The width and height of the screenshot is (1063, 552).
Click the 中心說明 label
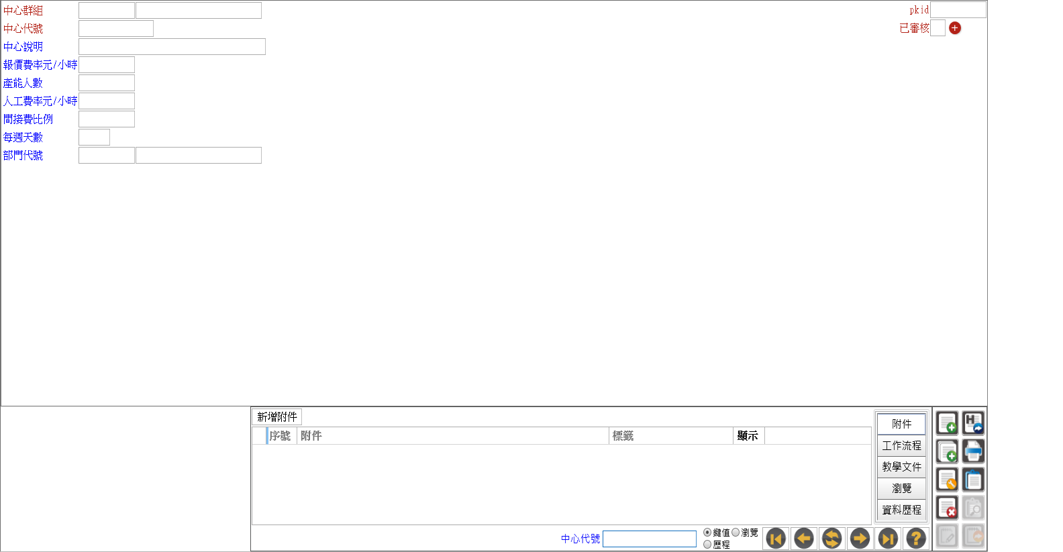coord(23,47)
